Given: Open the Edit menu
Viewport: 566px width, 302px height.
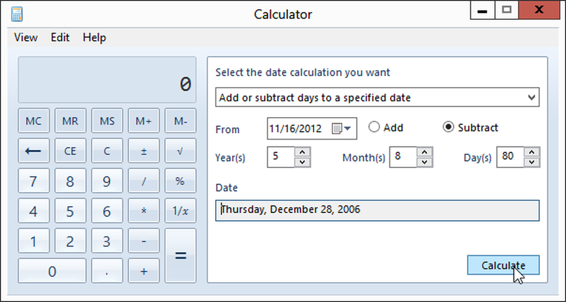Looking at the screenshot, I should (60, 37).
